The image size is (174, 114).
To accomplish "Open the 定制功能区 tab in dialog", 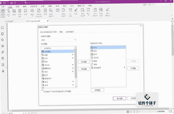I will click(70, 32).
